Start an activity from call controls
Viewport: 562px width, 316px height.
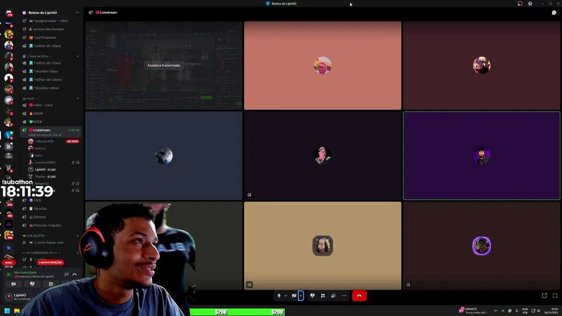(323, 296)
